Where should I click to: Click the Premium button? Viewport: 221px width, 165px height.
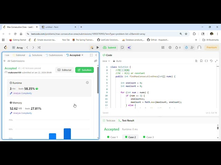click(212, 47)
